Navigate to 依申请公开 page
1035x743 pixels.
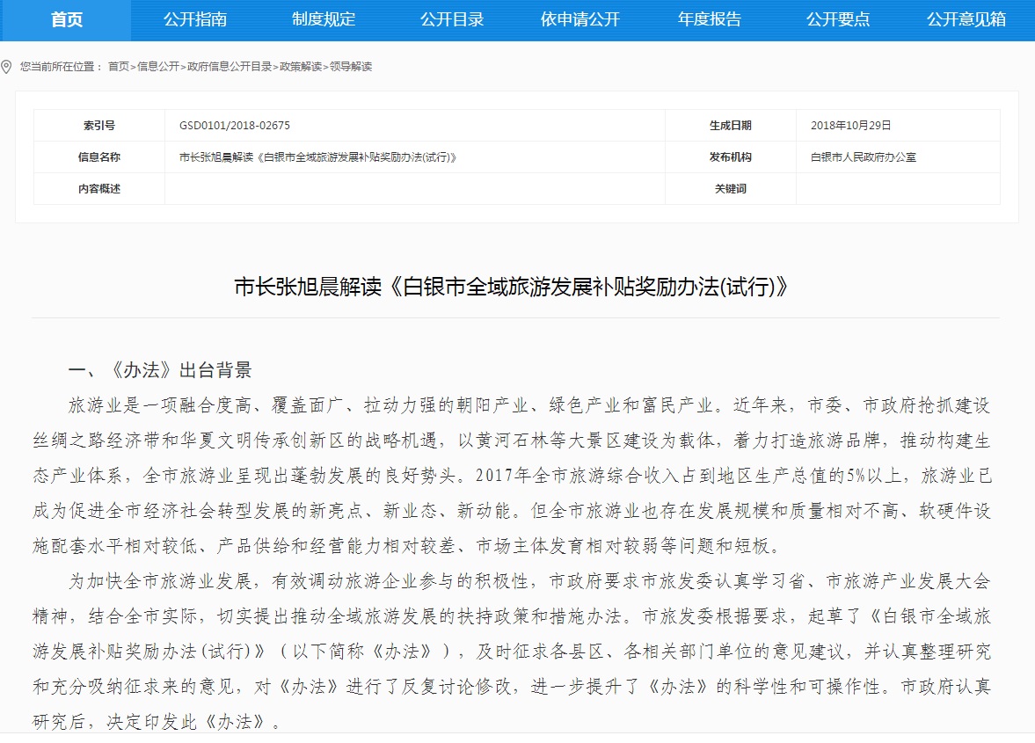[580, 19]
